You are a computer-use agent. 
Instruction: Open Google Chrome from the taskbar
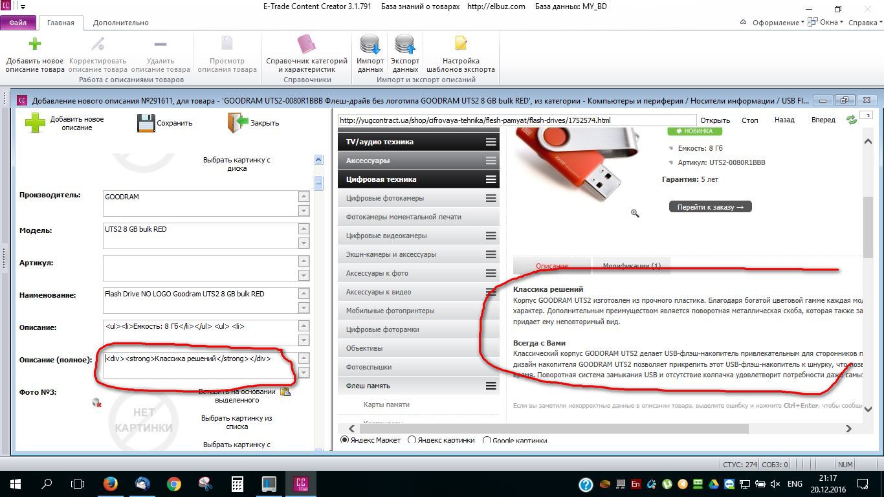coord(173,483)
